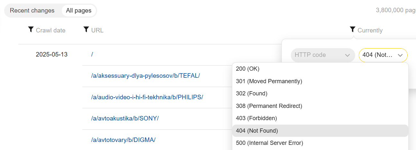The height and width of the screenshot is (150, 416).
Task: Choose 308 (Permanent Redirect) option
Action: click(269, 106)
